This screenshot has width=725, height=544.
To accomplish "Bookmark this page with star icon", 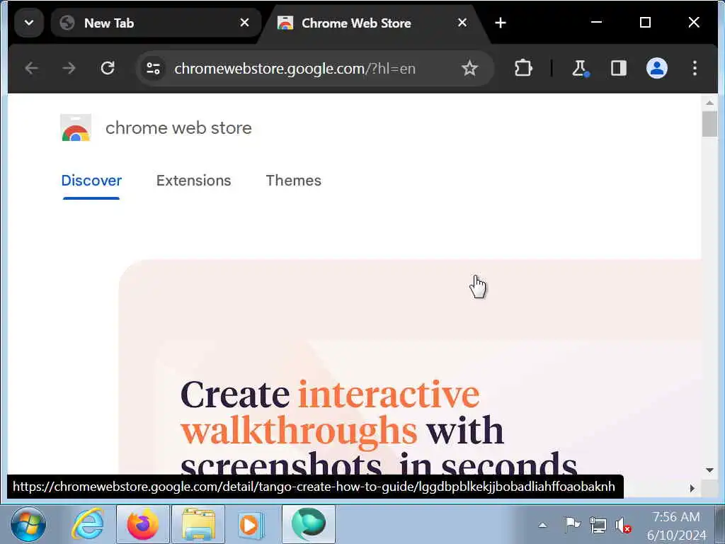I will (469, 69).
